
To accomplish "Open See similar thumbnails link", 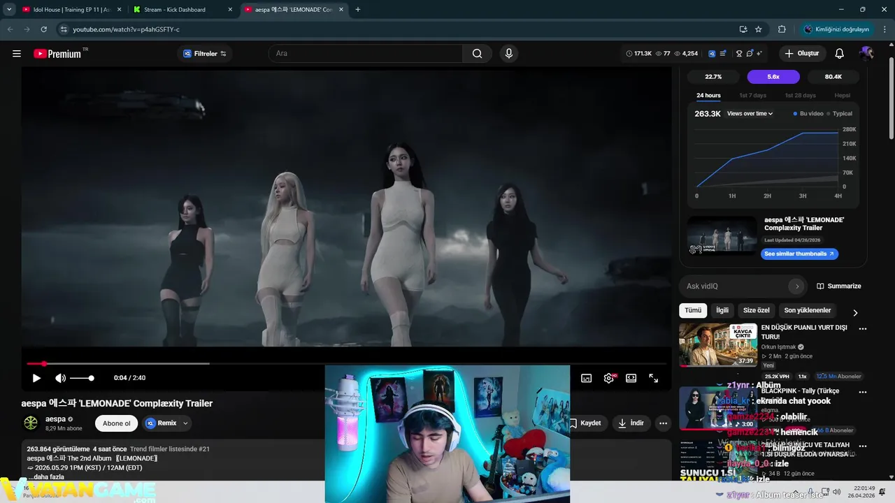I will [x=799, y=254].
